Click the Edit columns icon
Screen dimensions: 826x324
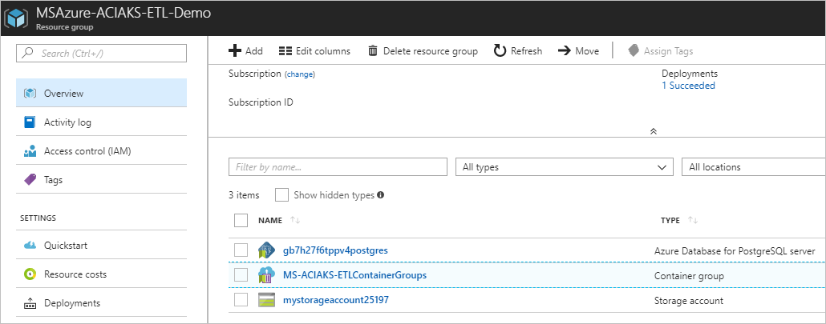(285, 51)
